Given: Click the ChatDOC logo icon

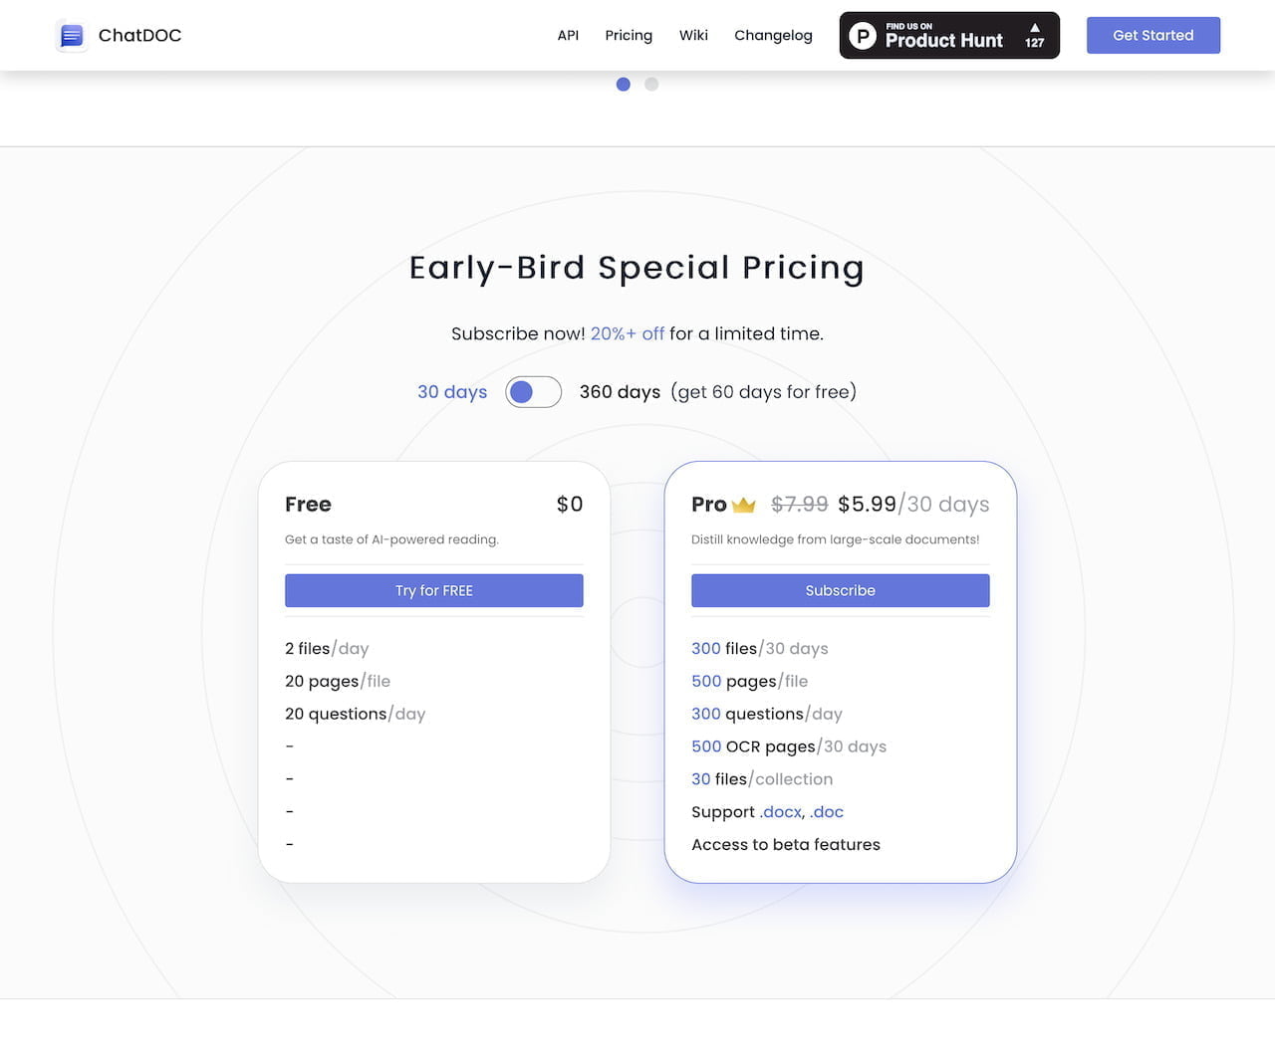Looking at the screenshot, I should 72,36.
